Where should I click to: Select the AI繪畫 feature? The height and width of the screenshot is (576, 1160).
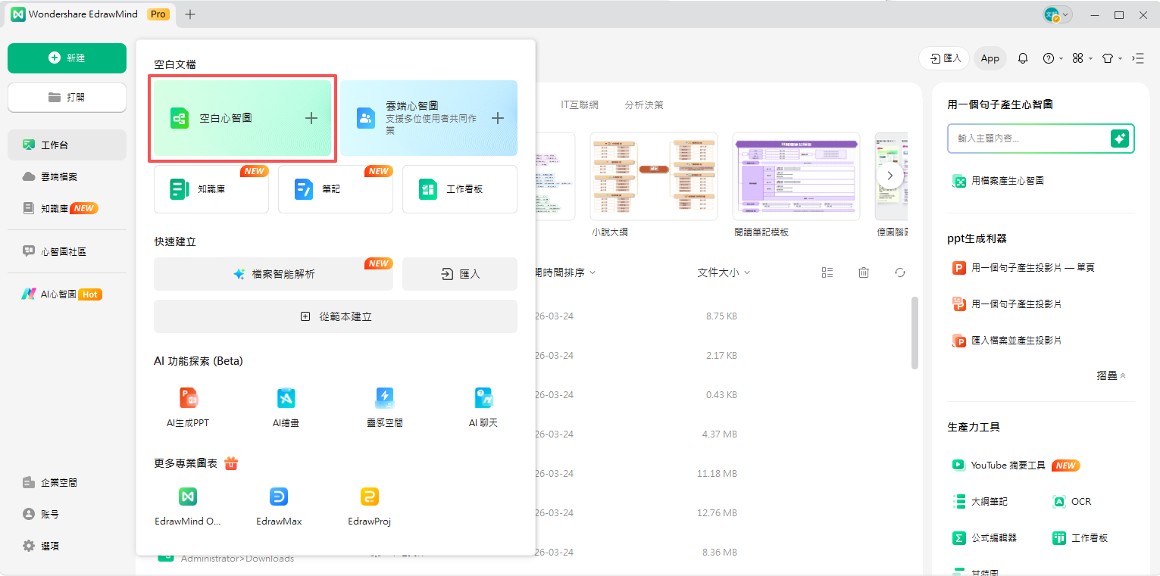pyautogui.click(x=286, y=405)
